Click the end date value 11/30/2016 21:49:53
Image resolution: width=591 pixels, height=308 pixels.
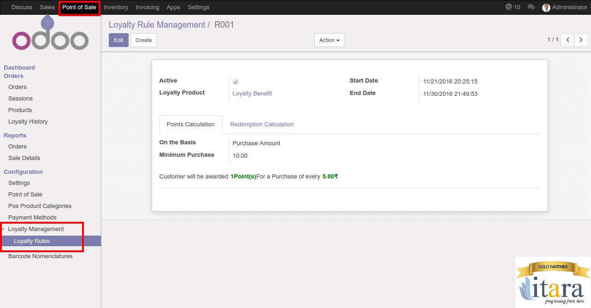(450, 94)
